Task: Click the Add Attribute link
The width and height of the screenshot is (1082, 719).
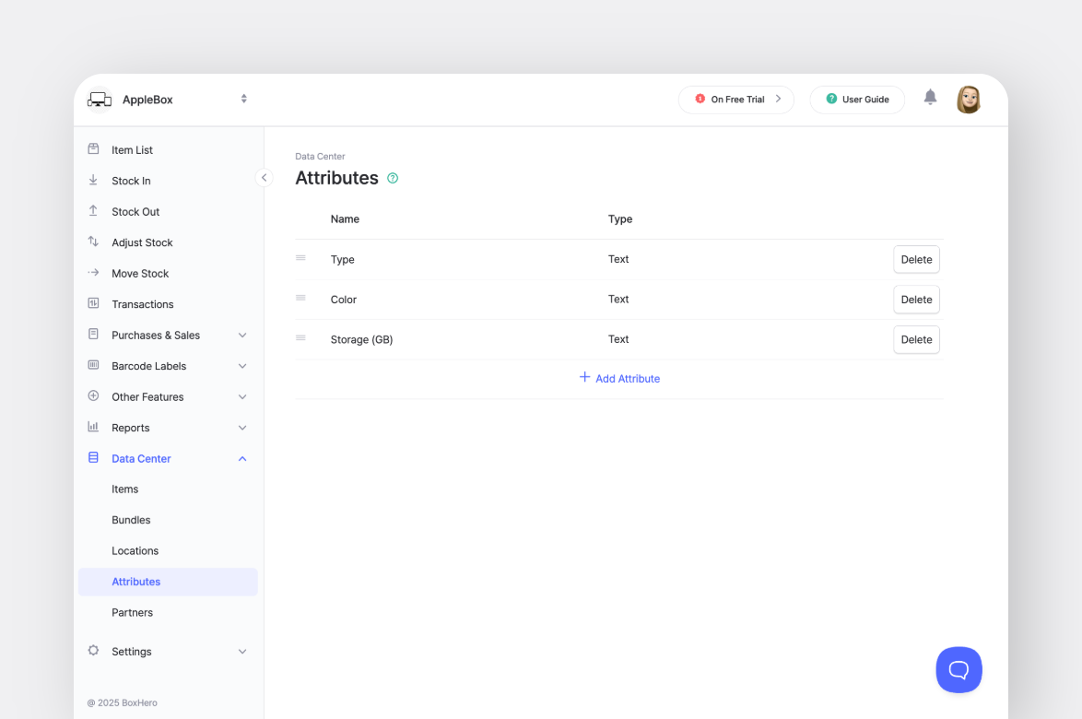Action: coord(619,378)
